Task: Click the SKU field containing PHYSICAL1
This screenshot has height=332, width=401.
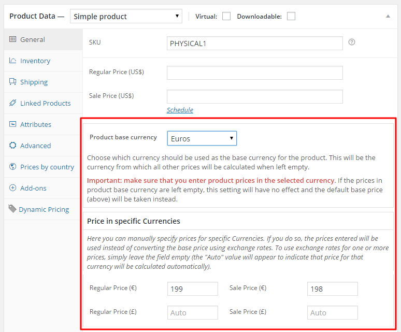Action: (254, 44)
